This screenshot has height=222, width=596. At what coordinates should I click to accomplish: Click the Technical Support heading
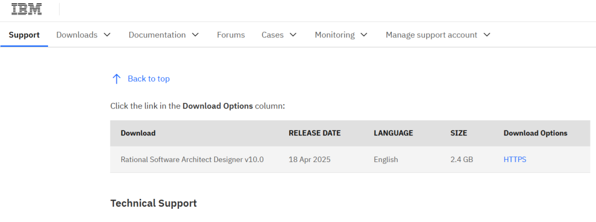(x=153, y=203)
